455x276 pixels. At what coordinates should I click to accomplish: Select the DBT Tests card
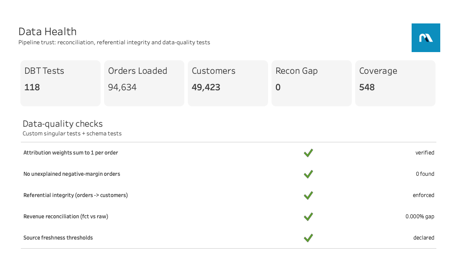(x=60, y=83)
